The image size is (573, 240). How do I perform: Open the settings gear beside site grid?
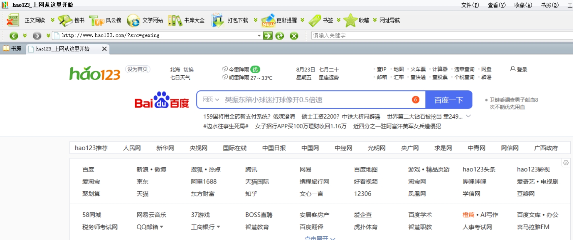[566, 163]
